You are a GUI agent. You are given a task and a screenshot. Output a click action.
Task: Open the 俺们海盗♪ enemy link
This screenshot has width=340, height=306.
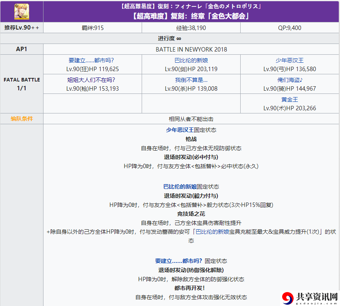pyautogui.click(x=289, y=80)
